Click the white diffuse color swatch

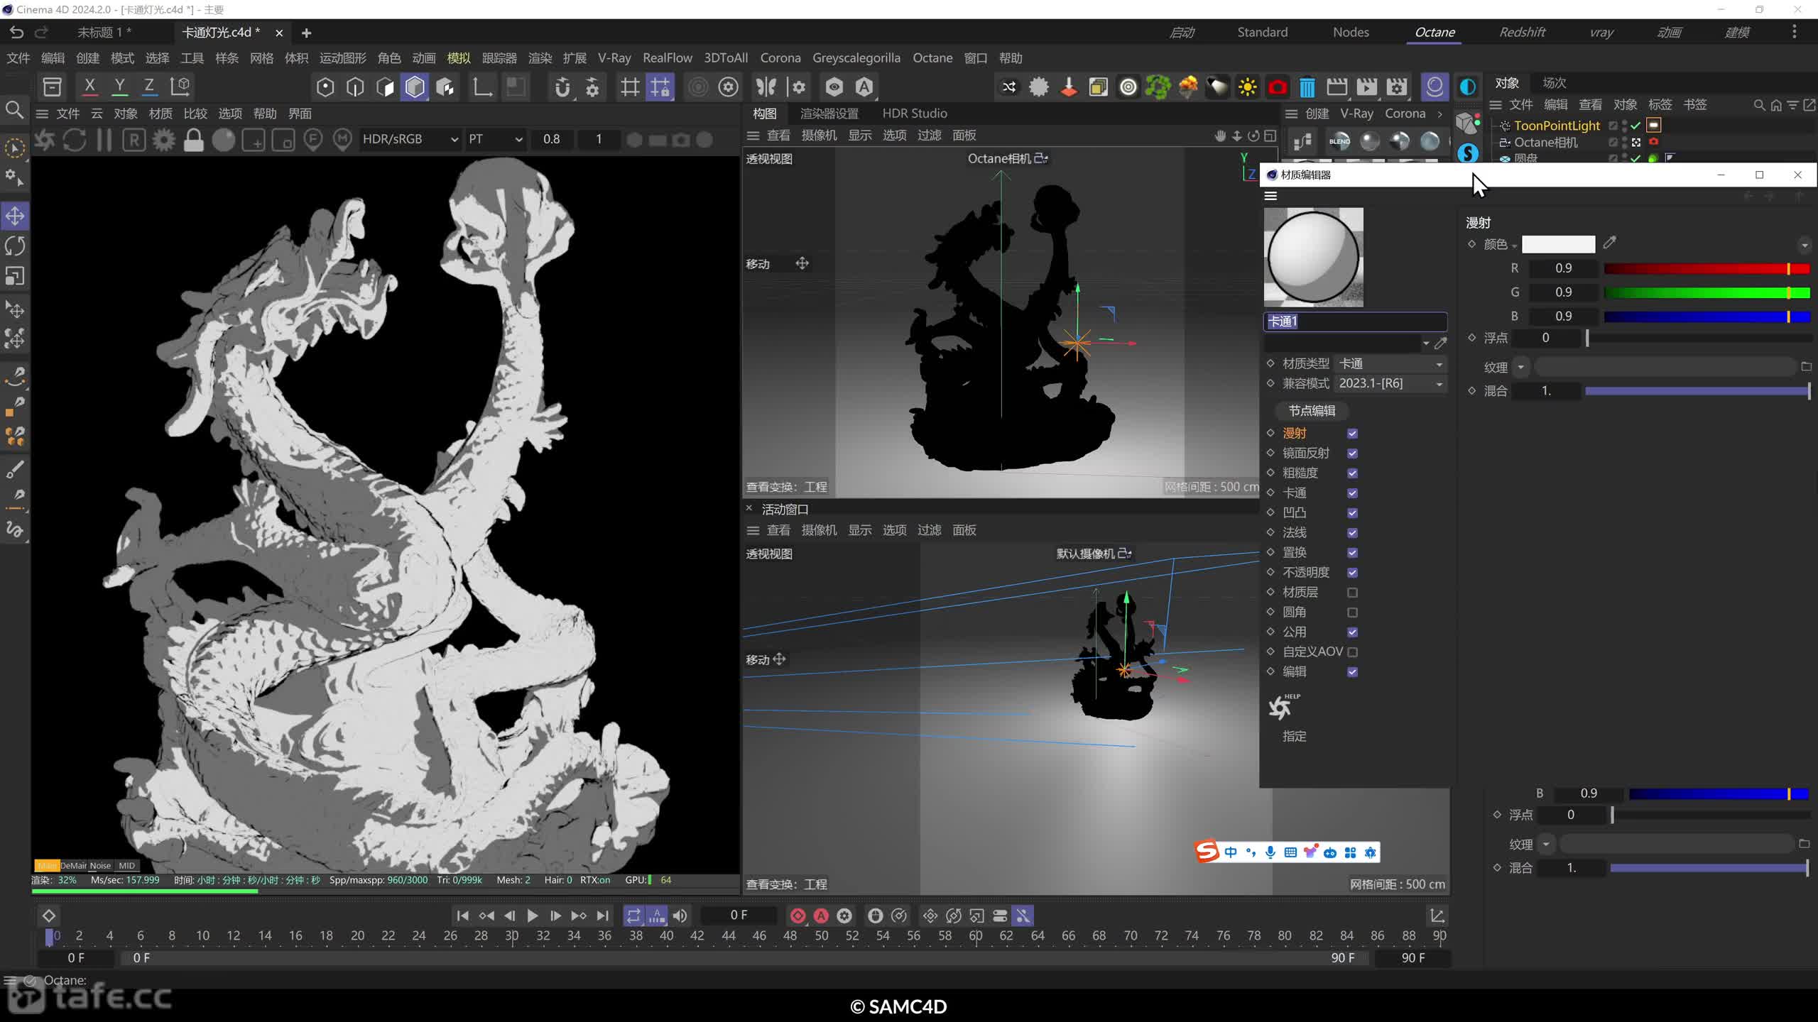click(1558, 244)
